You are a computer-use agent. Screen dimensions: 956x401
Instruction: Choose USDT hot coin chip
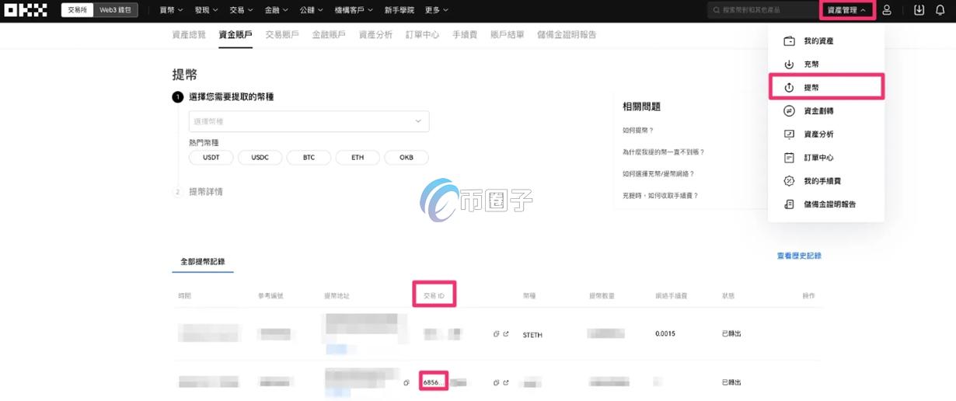[211, 158]
